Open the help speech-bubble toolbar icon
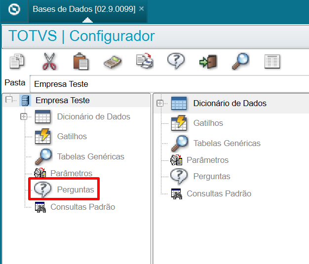Viewport: 309px width, 264px height. coord(176,61)
